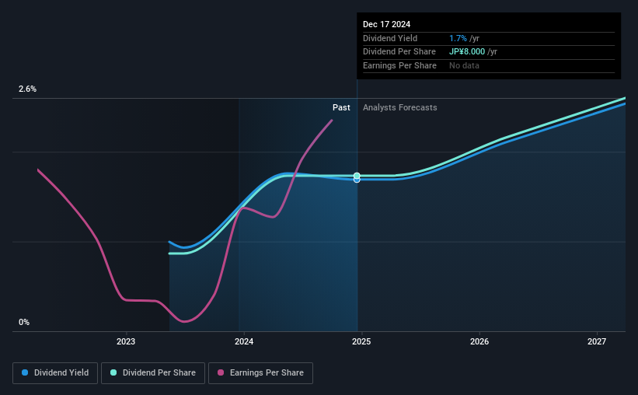Click the 2.6% y-axis label
The image size is (638, 395).
click(27, 89)
